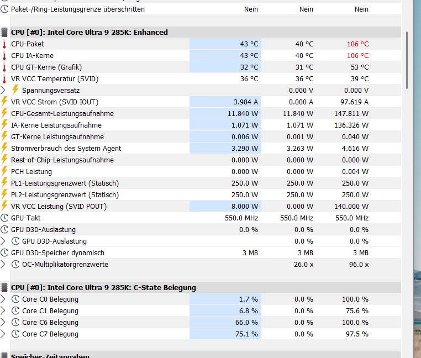Image resolution: width=421 pixels, height=358 pixels.
Task: Click the 136.326 W maximum value
Action: 351,125
